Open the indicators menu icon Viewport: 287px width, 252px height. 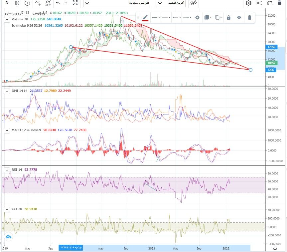(x=48, y=3)
